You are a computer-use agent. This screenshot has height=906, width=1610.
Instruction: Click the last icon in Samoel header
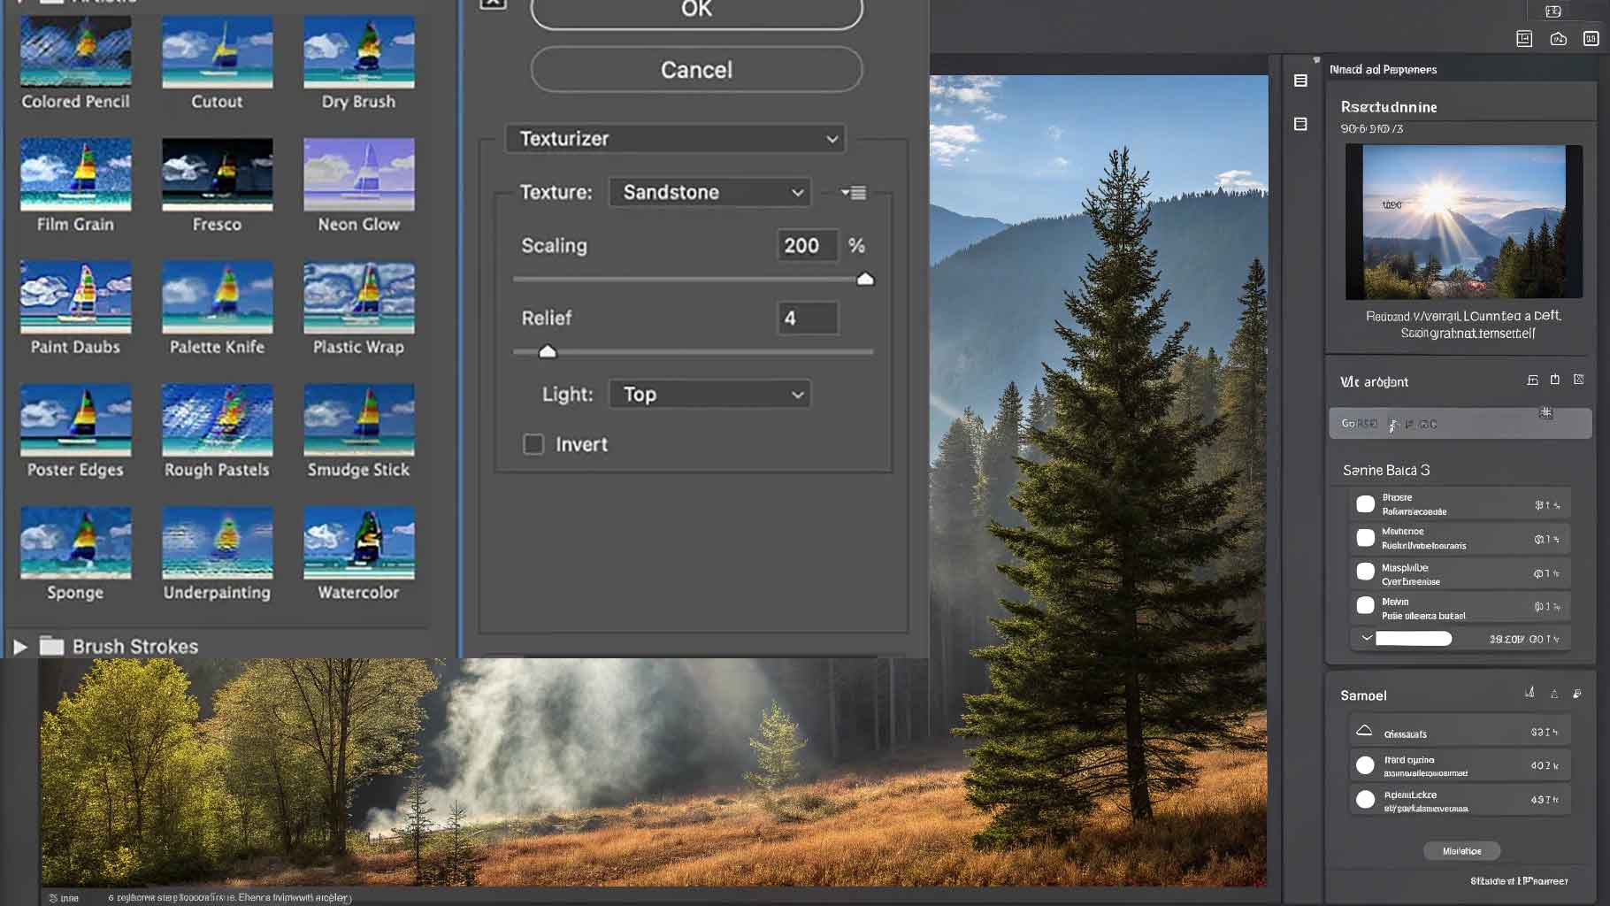click(x=1577, y=694)
